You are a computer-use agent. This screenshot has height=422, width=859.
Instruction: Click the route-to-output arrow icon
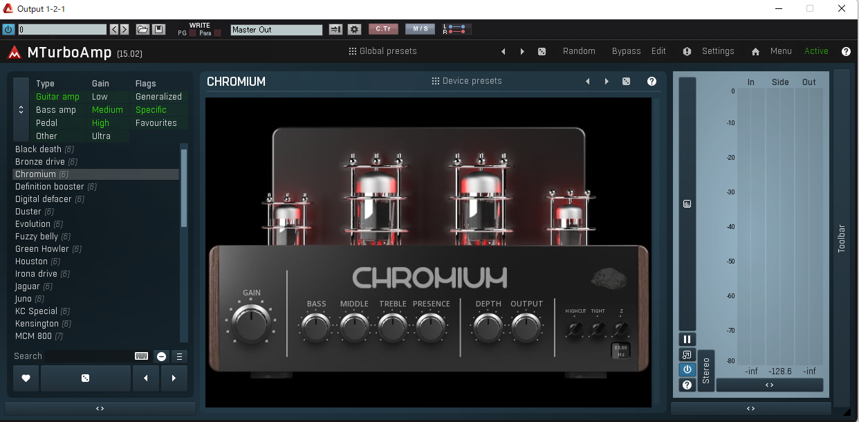click(335, 30)
